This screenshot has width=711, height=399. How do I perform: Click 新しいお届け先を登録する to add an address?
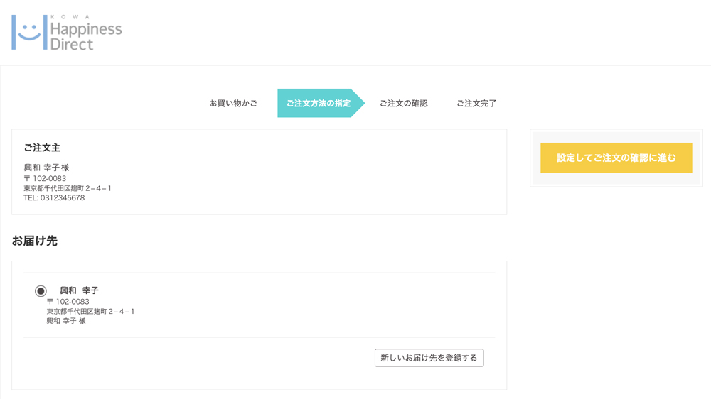click(429, 358)
